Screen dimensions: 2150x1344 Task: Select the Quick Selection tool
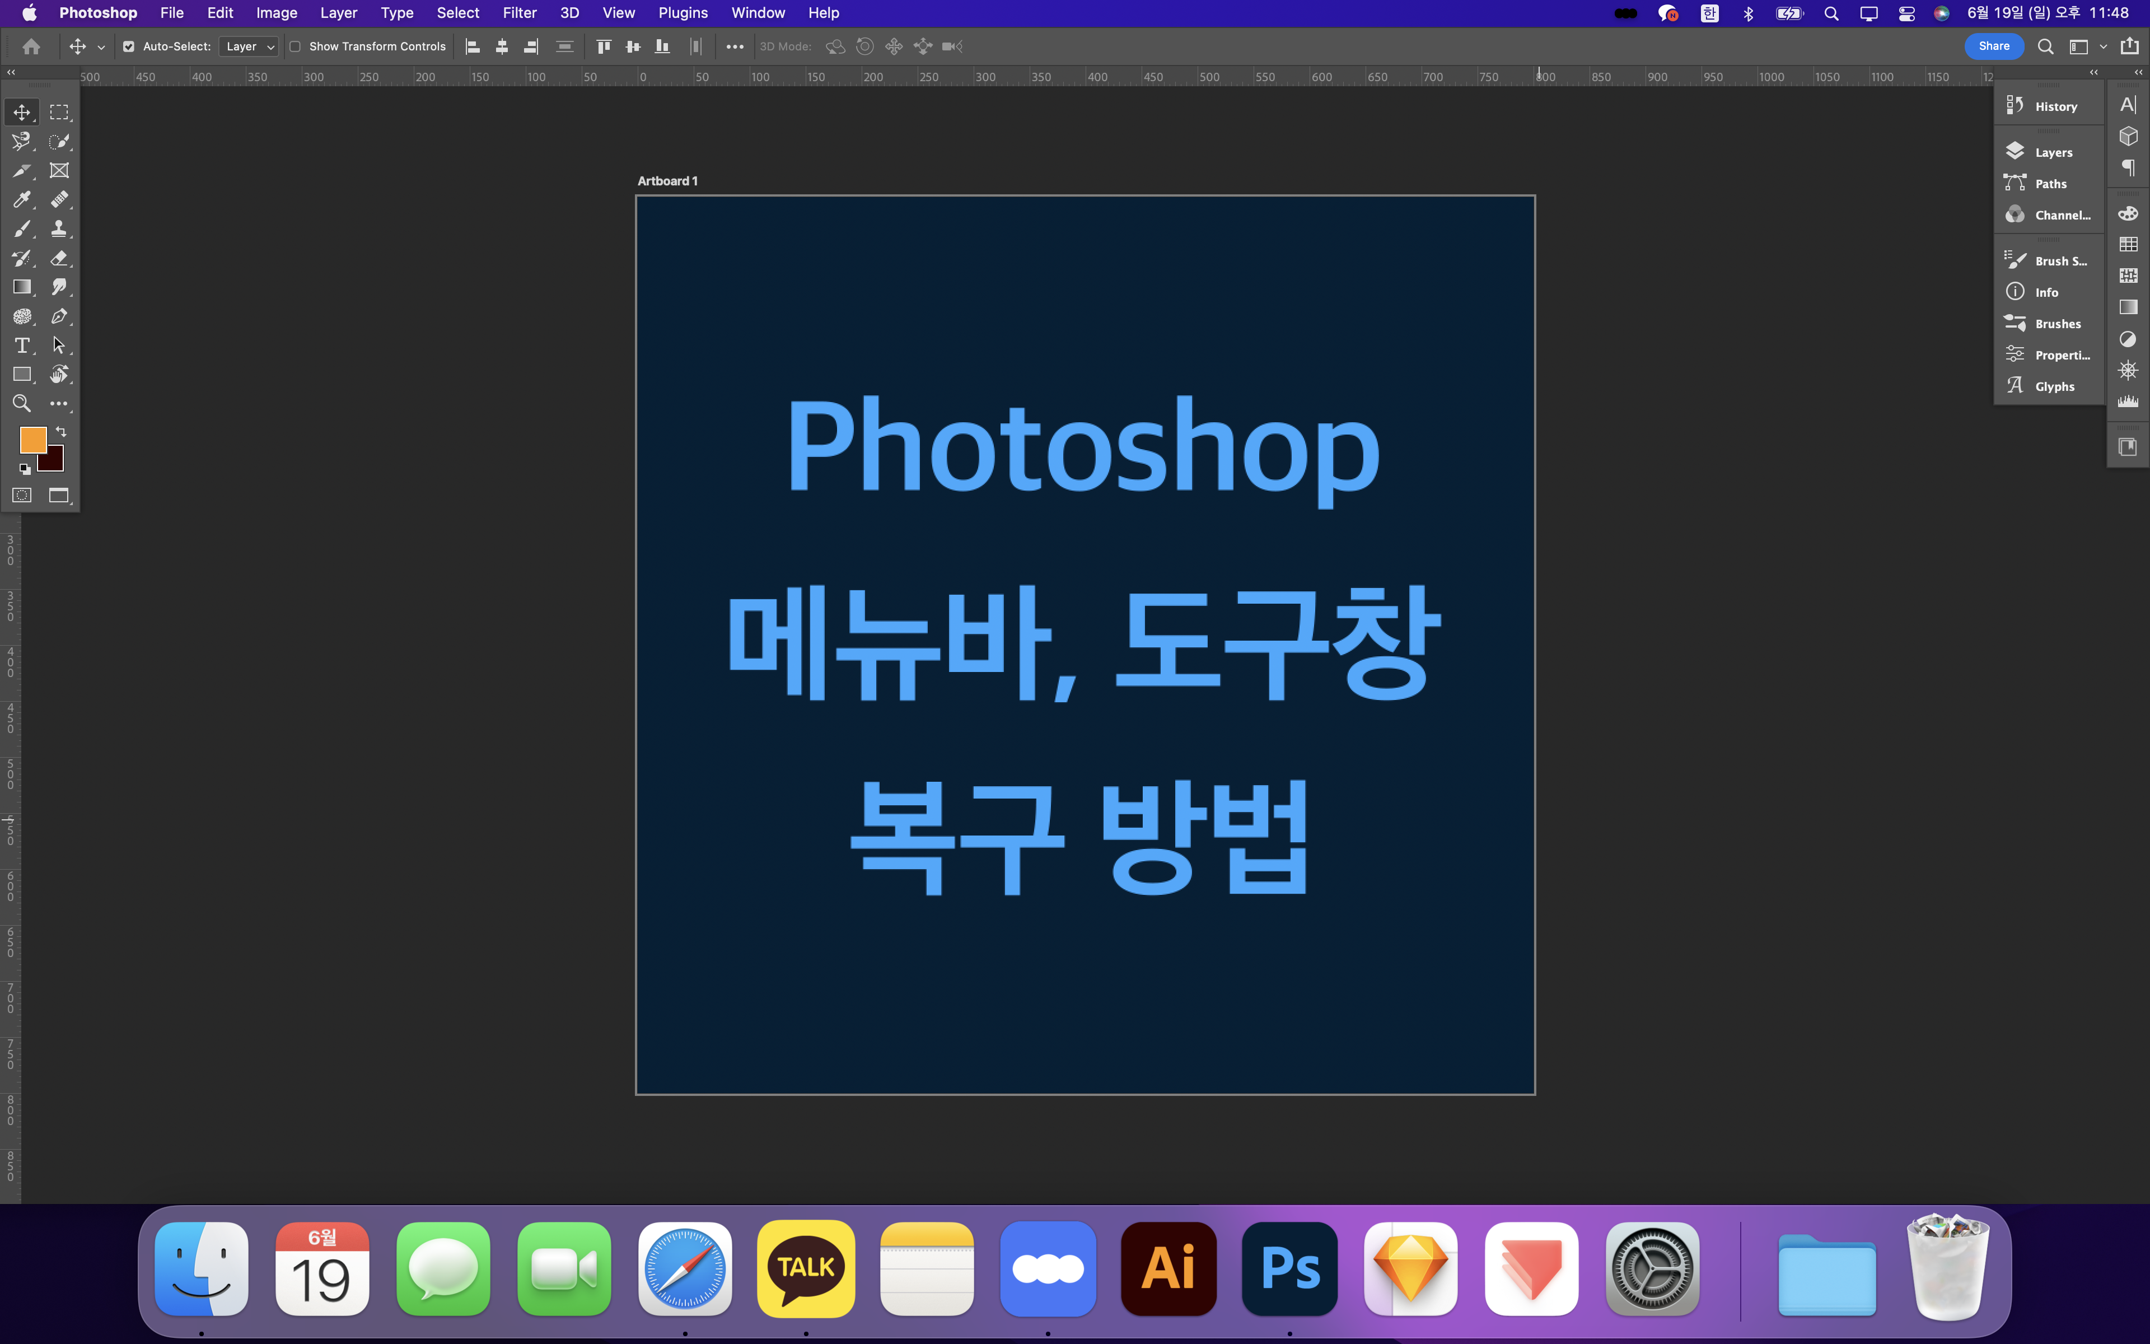pos(59,141)
